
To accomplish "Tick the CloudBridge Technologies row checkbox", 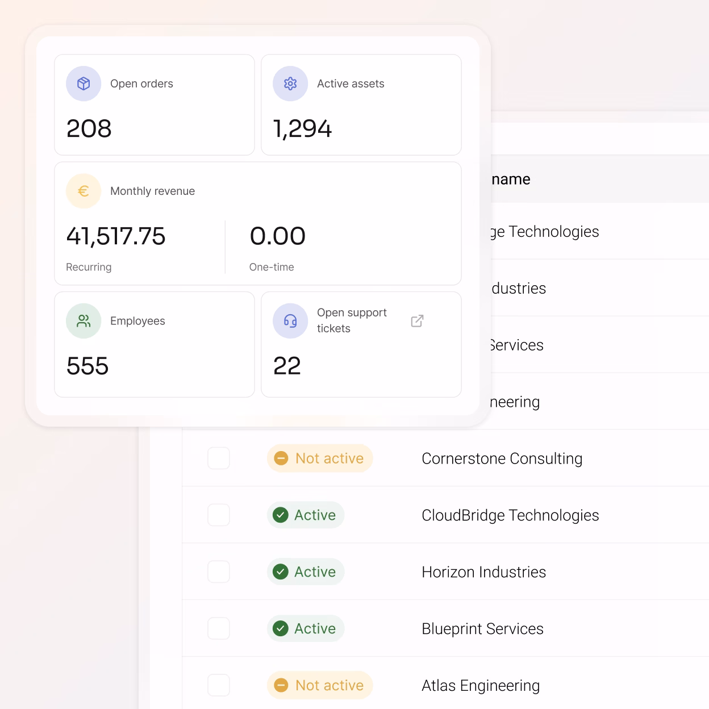I will coord(219,515).
